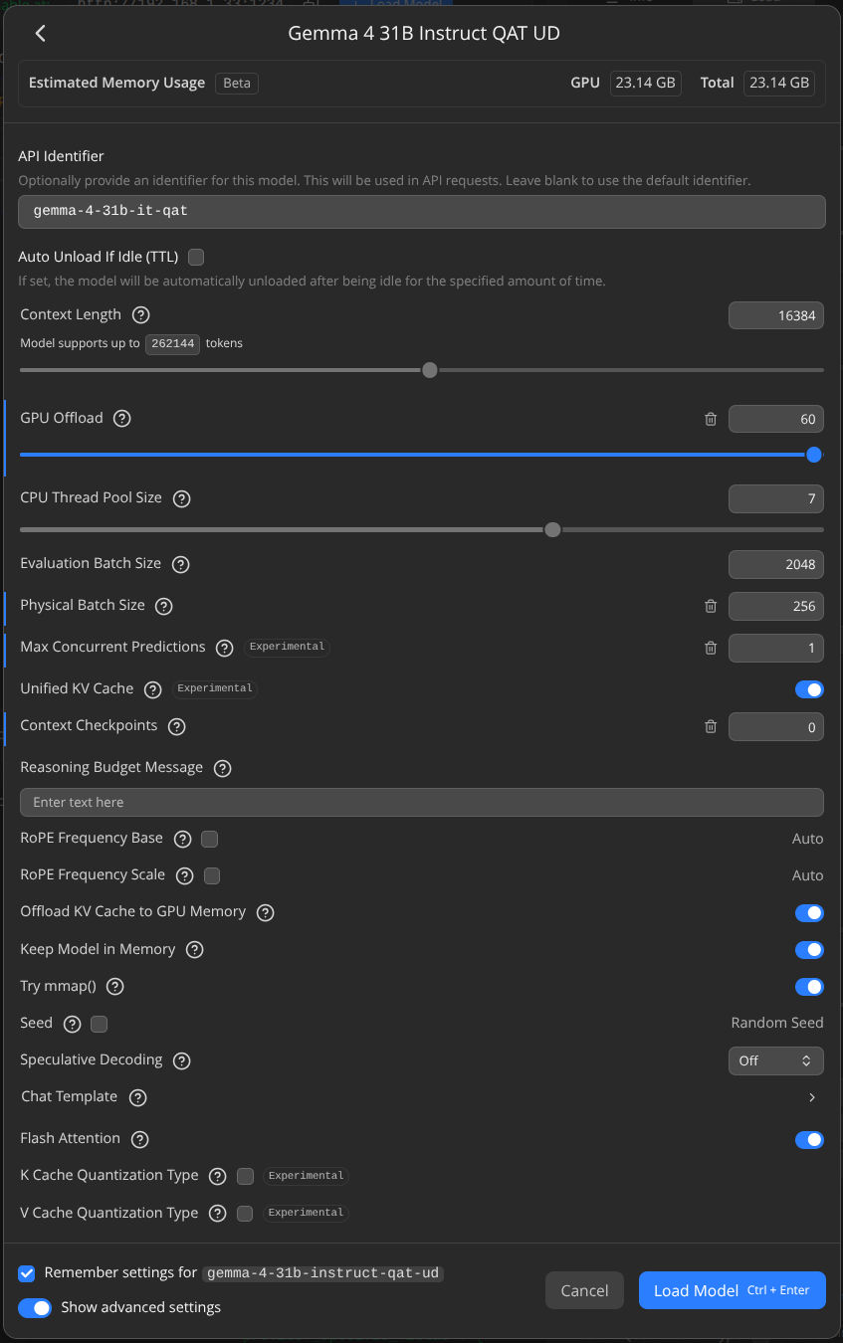The image size is (843, 1343).
Task: Open help icon beside Evaluation Batch Size
Action: coord(181,564)
